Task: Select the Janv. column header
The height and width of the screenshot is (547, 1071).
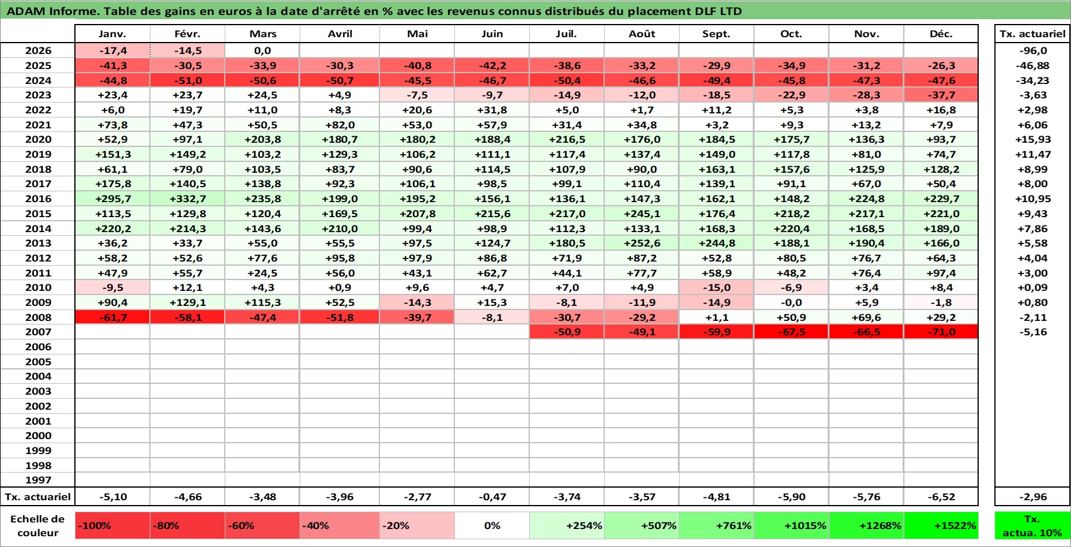Action: (x=113, y=34)
